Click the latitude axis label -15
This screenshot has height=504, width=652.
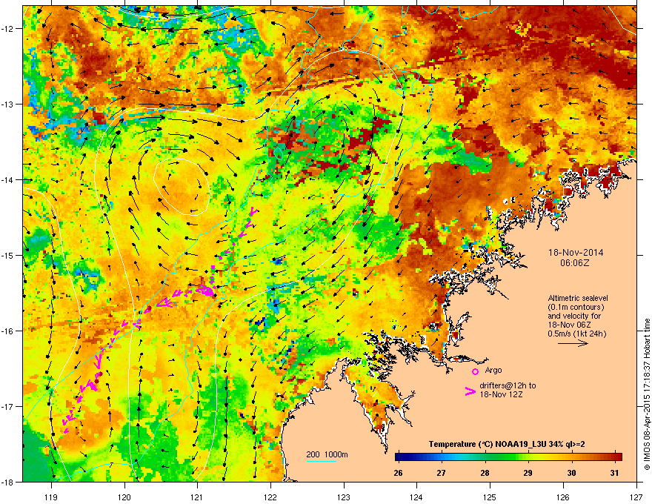[7, 255]
